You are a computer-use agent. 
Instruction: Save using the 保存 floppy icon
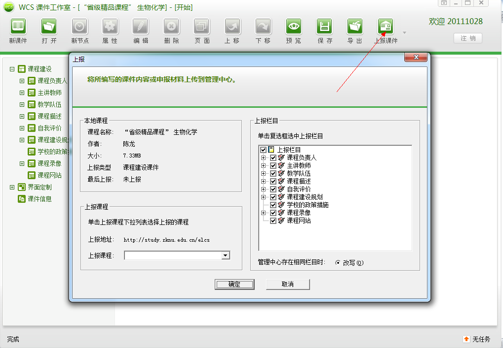[324, 27]
